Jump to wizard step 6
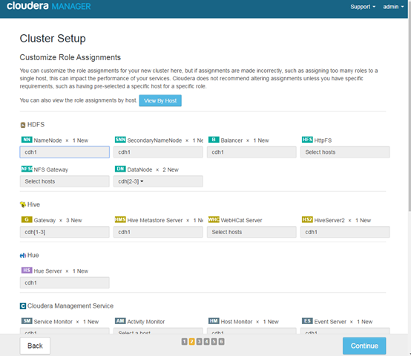 point(222,341)
